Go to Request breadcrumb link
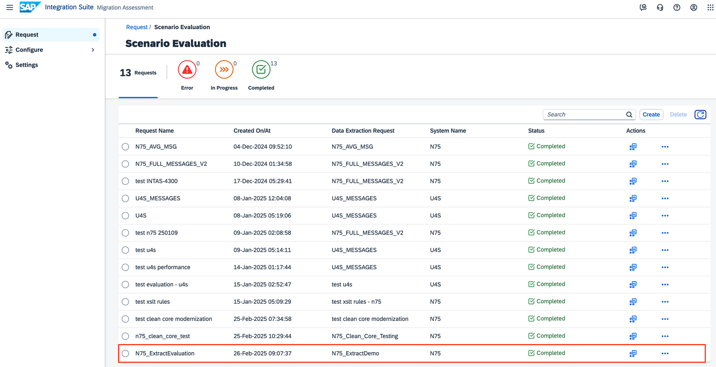The image size is (716, 367). coord(137,27)
